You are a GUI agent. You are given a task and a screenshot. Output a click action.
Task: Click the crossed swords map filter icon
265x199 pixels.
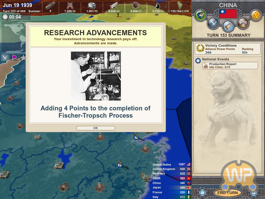click(x=5, y=58)
